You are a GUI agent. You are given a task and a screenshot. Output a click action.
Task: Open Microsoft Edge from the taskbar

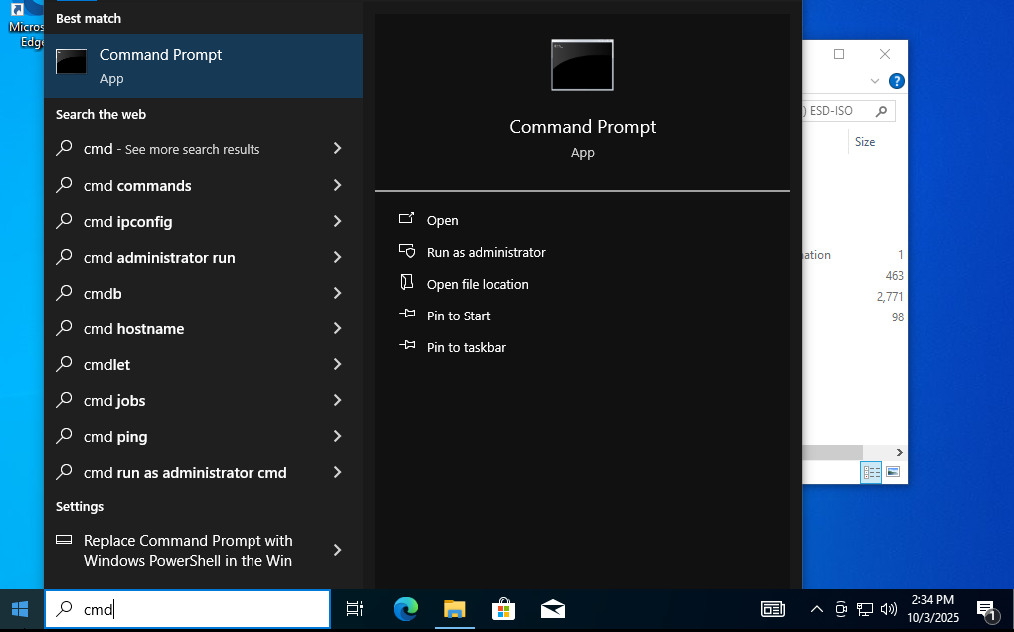pyautogui.click(x=406, y=609)
